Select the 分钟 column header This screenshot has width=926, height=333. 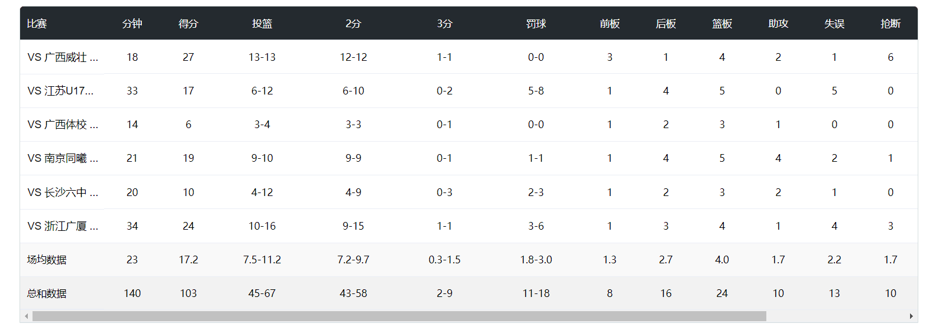[x=132, y=24]
